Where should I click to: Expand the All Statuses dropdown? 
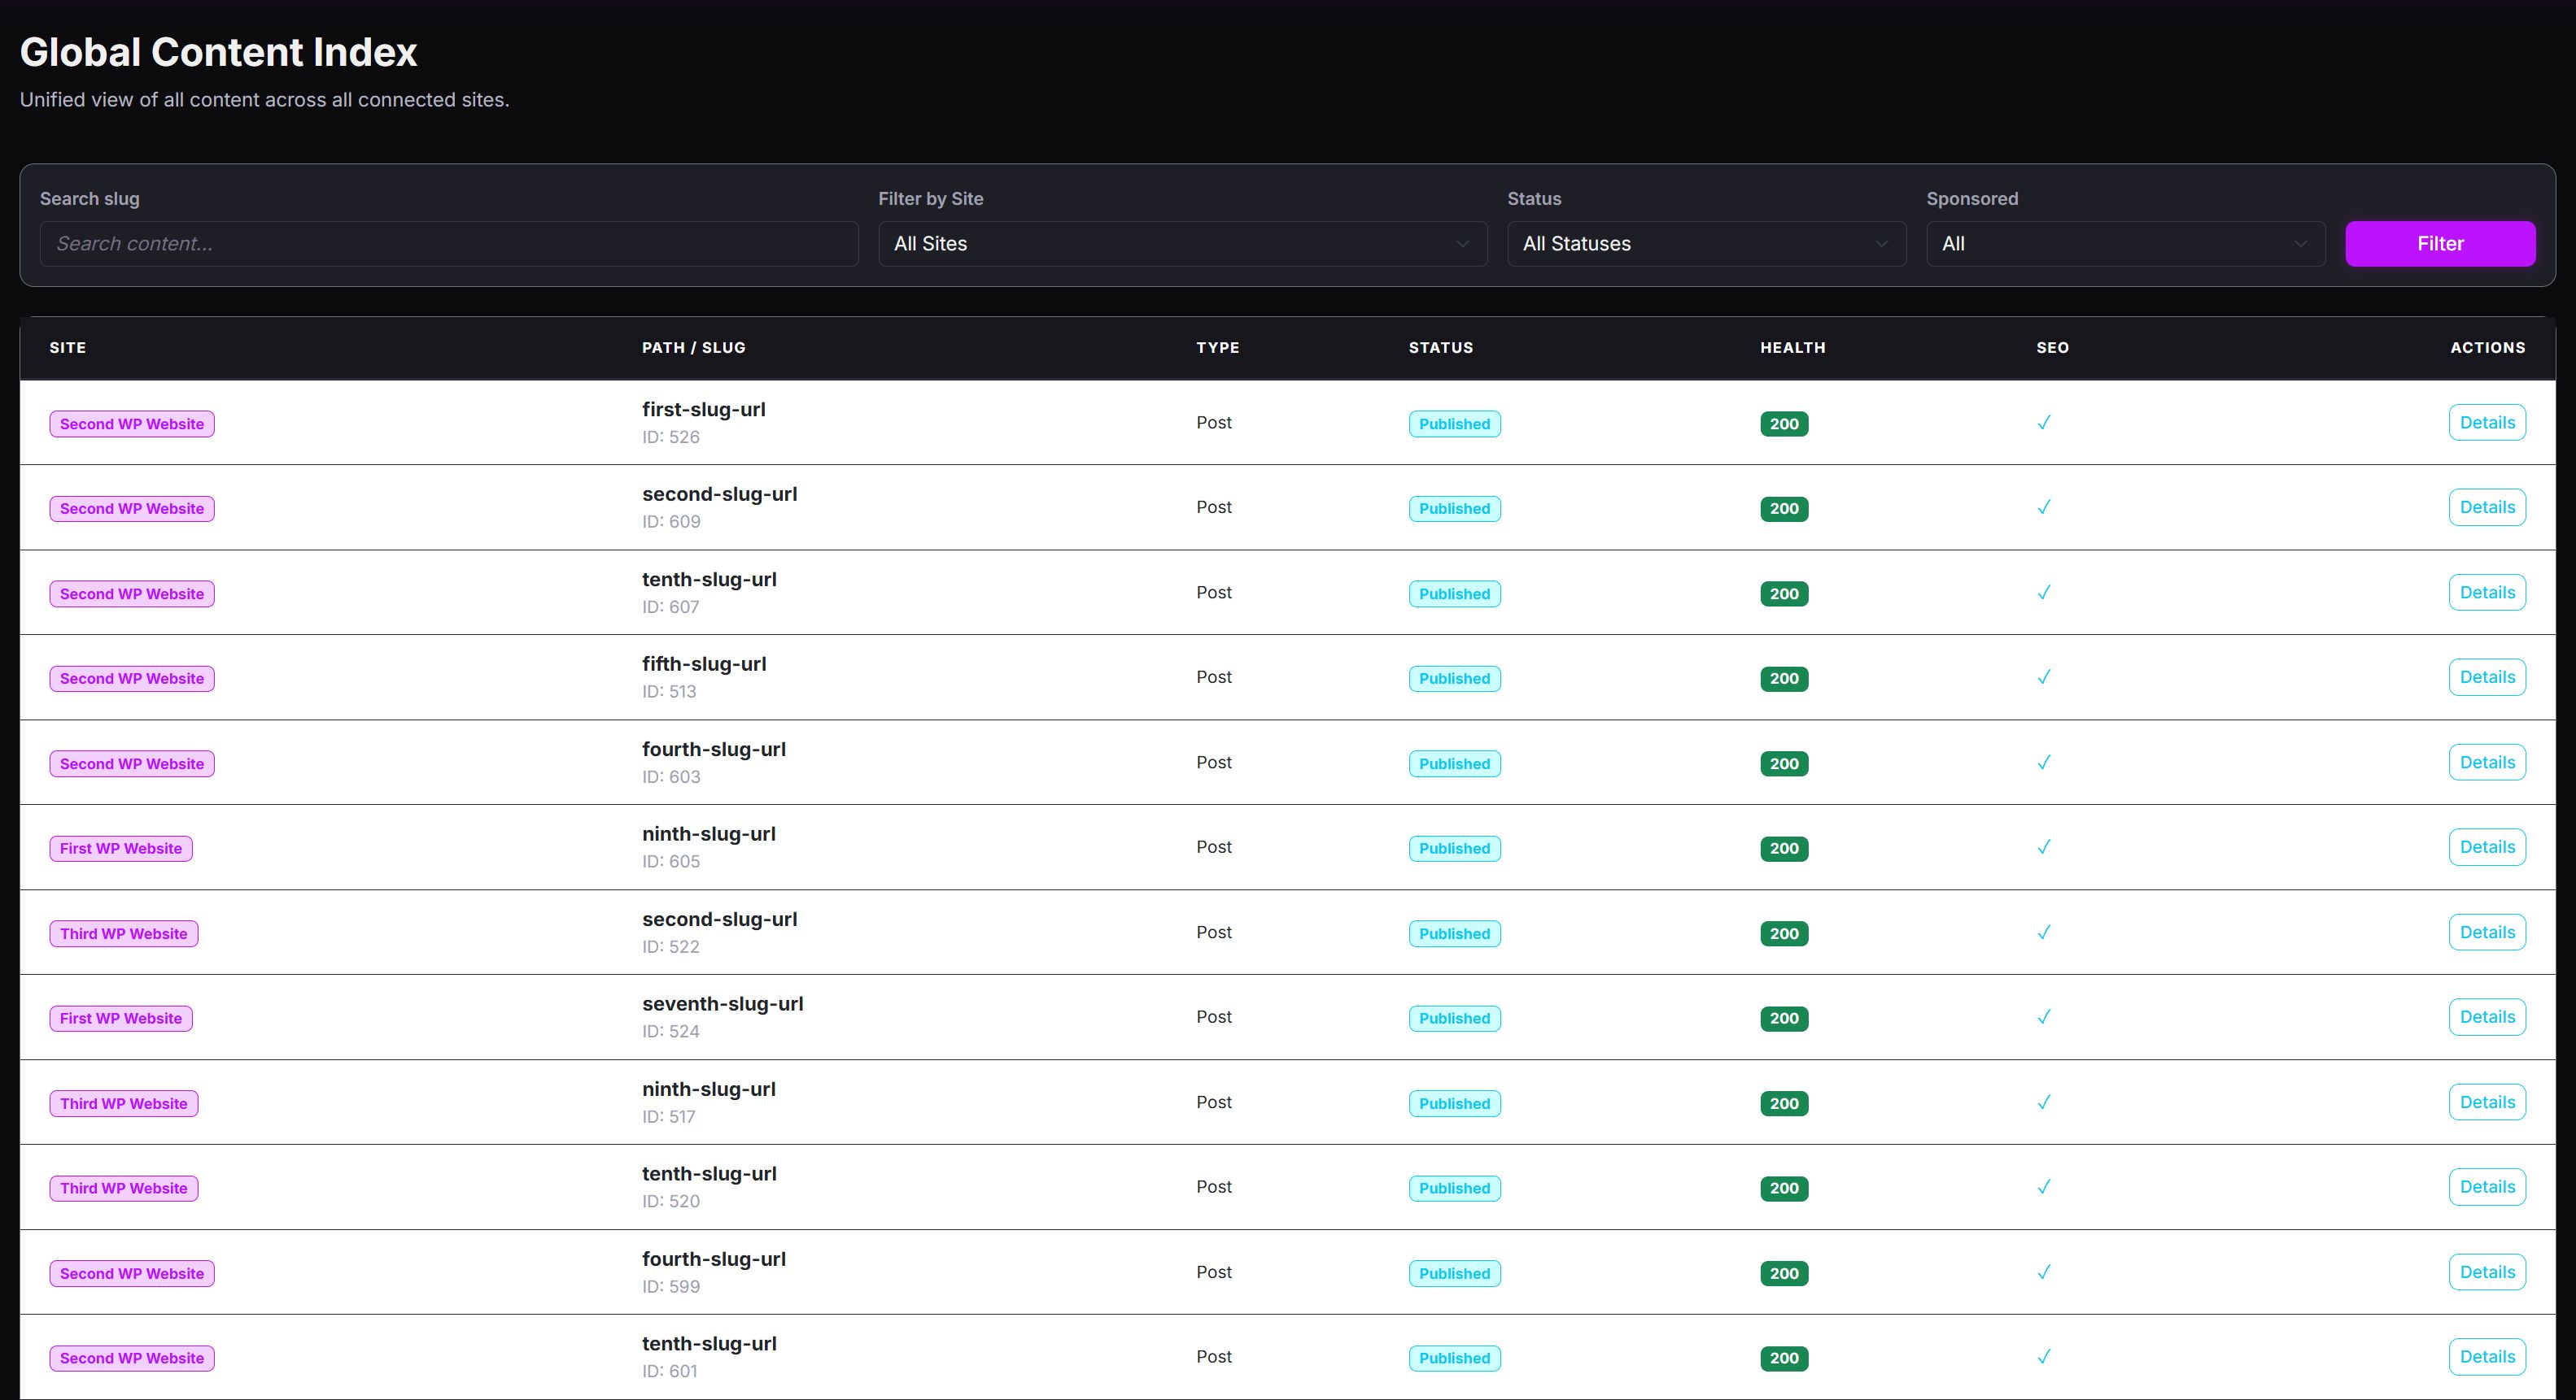(x=1705, y=244)
